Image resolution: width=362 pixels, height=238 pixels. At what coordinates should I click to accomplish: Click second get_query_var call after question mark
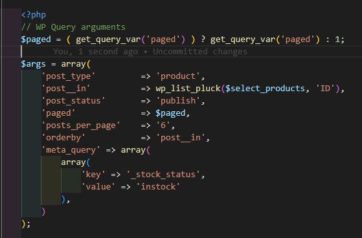[243, 39]
